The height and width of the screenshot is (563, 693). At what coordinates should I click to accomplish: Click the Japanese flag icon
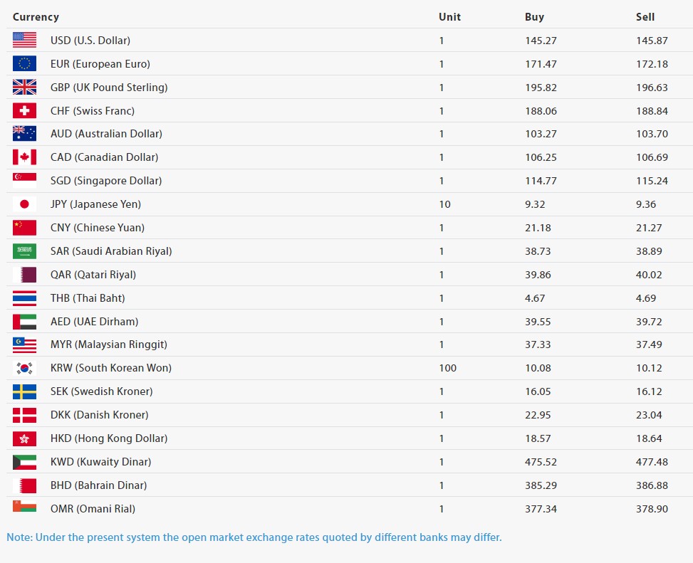click(x=24, y=204)
